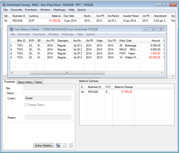Click the Worksheet Closing window title icon
The image size is (179, 153).
[4, 5]
